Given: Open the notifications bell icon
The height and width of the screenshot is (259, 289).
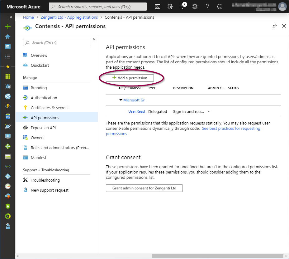Looking at the screenshot, I should pyautogui.click(x=183, y=6).
